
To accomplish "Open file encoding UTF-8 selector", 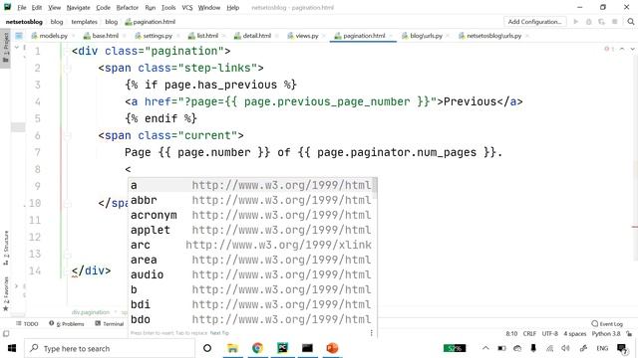I will click(x=549, y=334).
